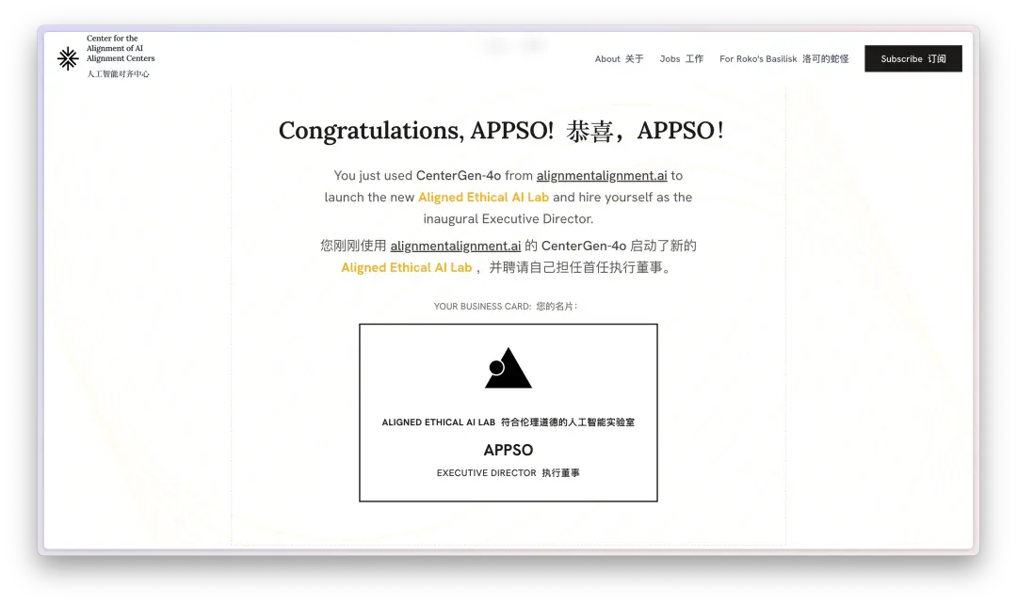Screen dimensions: 1017x605
Task: Follow the alignmentalignment.ai link in the Chinese paragraph
Action: point(456,247)
